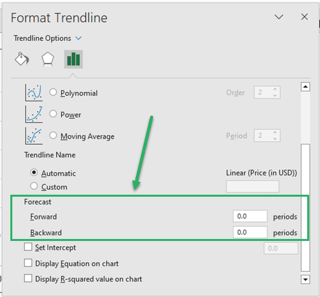Screen dimensions: 320x297
Task: Check Display R-squared value on chart
Action: pyautogui.click(x=28, y=278)
